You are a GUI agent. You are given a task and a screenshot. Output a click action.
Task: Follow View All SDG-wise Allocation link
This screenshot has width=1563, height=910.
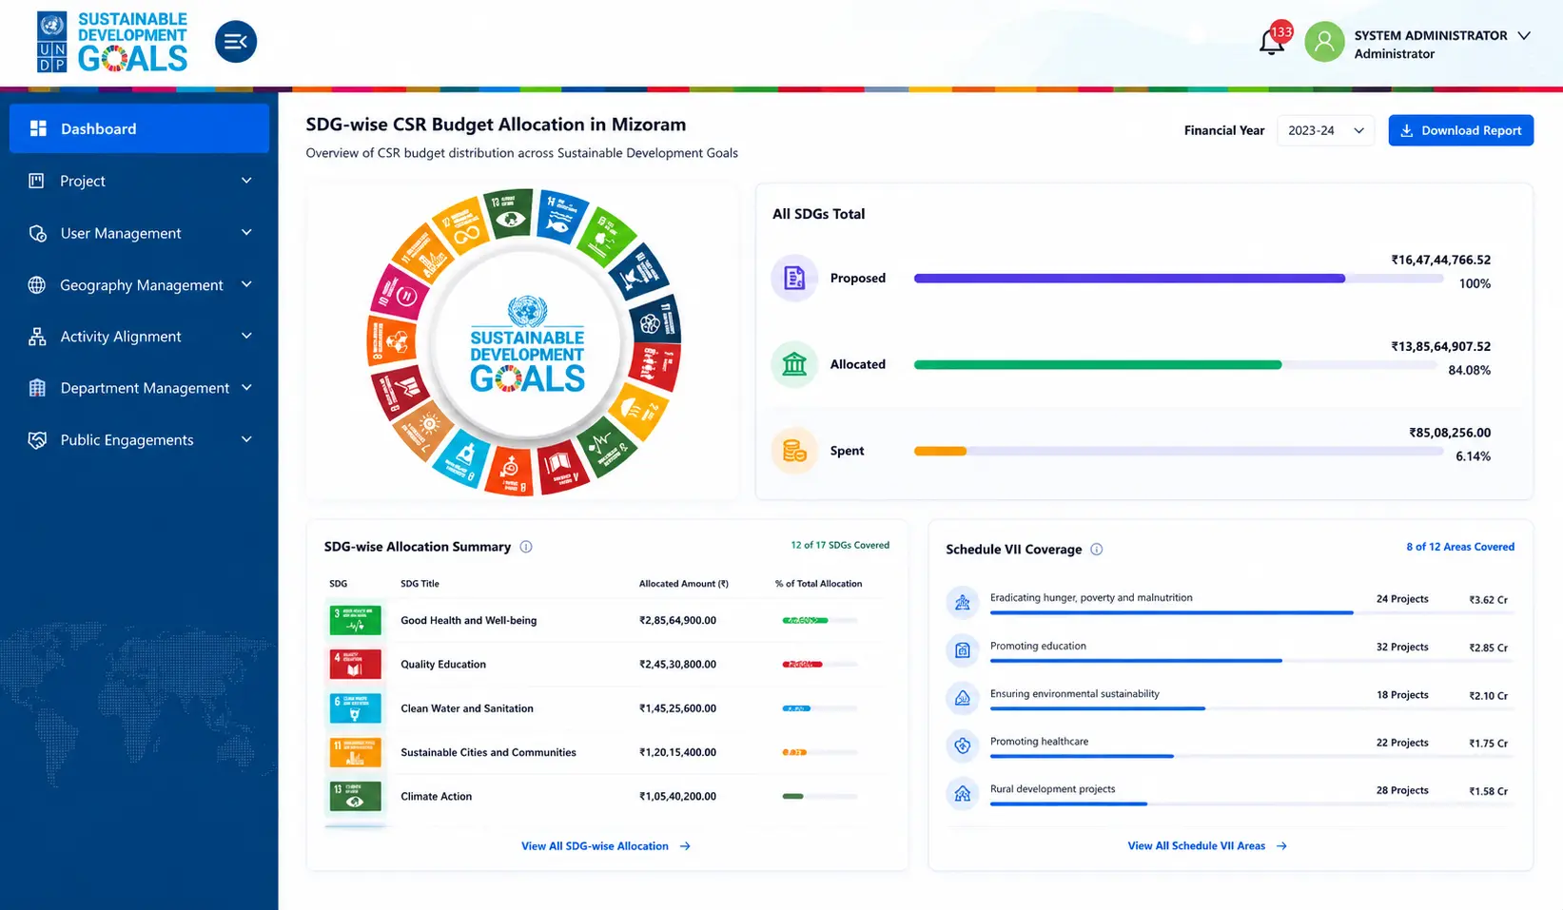pyautogui.click(x=606, y=845)
